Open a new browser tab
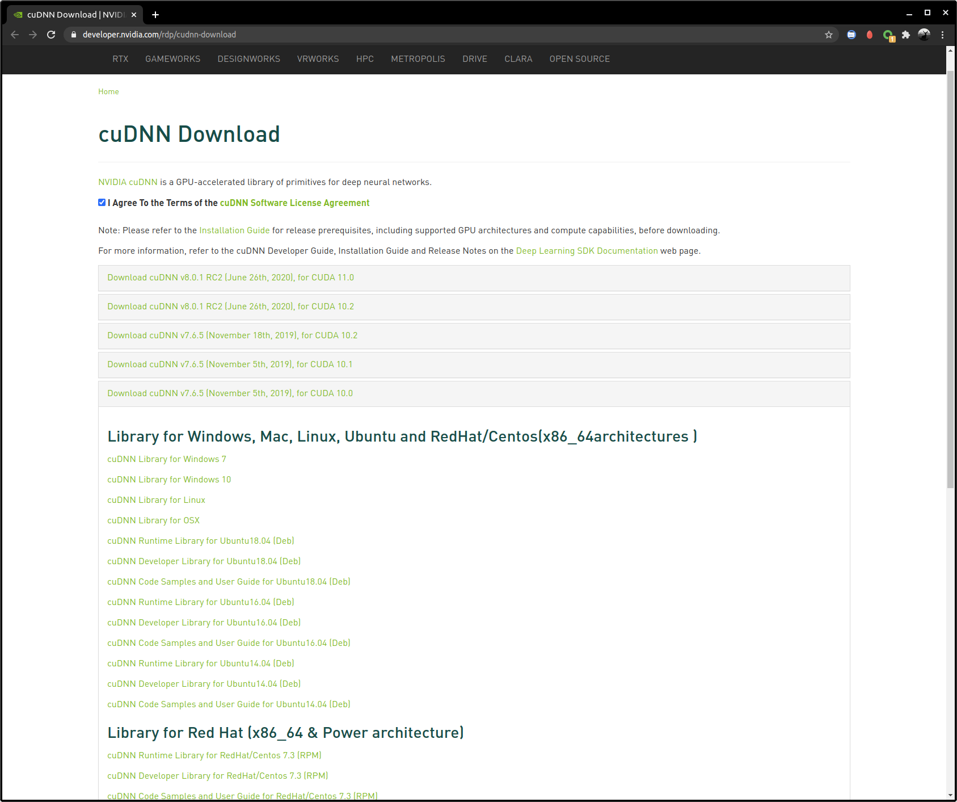The width and height of the screenshot is (957, 802). 155,15
